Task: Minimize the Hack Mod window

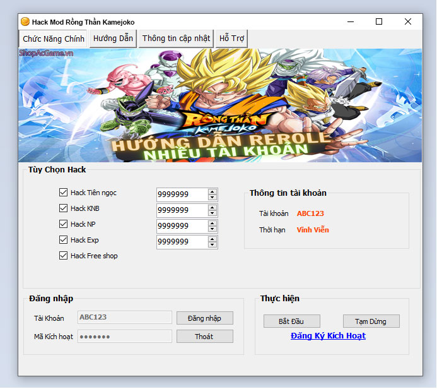Action: click(x=351, y=21)
